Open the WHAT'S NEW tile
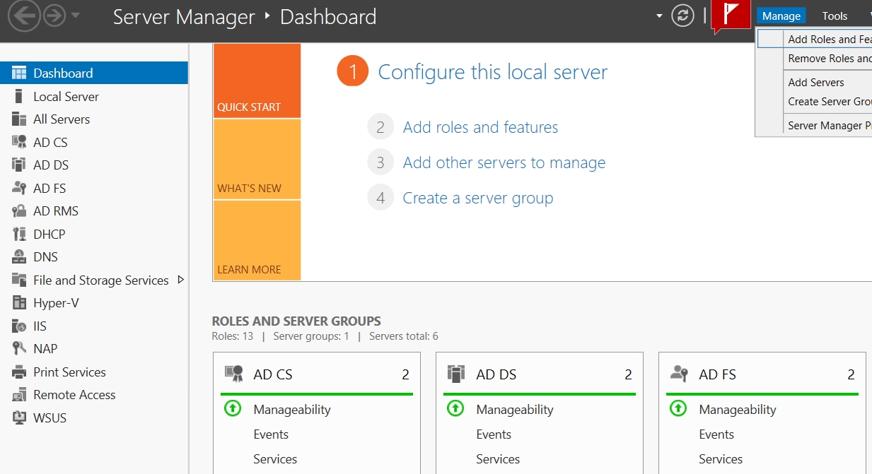This screenshot has height=474, width=872. pos(257,159)
